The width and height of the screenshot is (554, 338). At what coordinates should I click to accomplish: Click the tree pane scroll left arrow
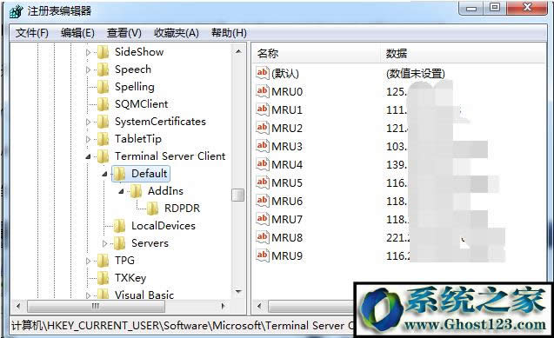pyautogui.click(x=18, y=306)
